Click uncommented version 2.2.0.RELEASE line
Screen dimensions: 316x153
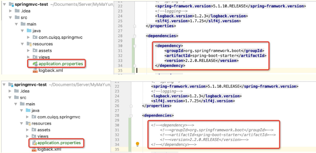click(x=201, y=60)
